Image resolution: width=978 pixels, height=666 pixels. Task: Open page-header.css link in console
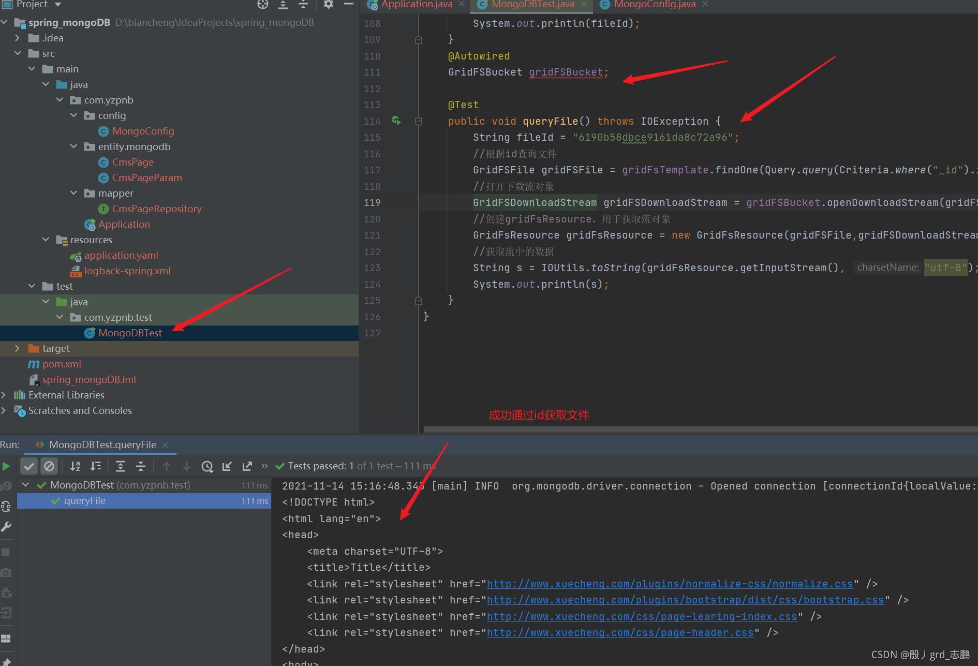(620, 633)
